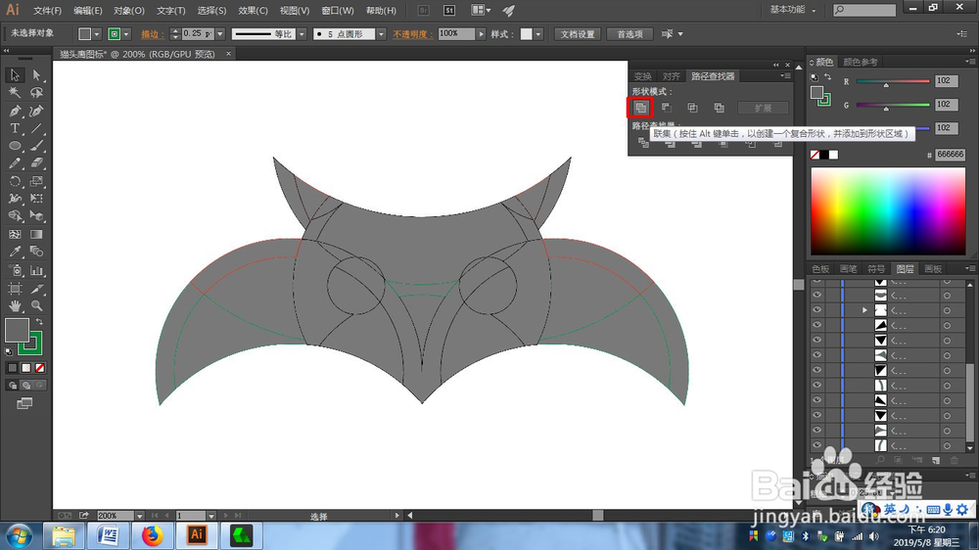Open the zoom level dropdown at 200%
Image resolution: width=979 pixels, height=550 pixels.
point(140,516)
